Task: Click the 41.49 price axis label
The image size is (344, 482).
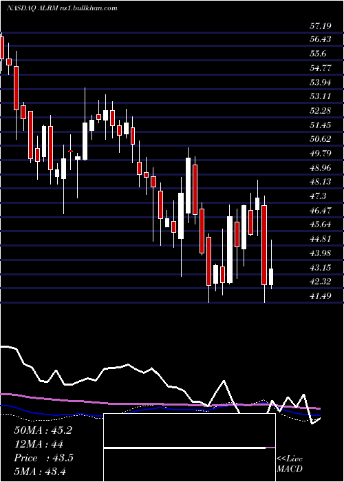Action: click(321, 295)
